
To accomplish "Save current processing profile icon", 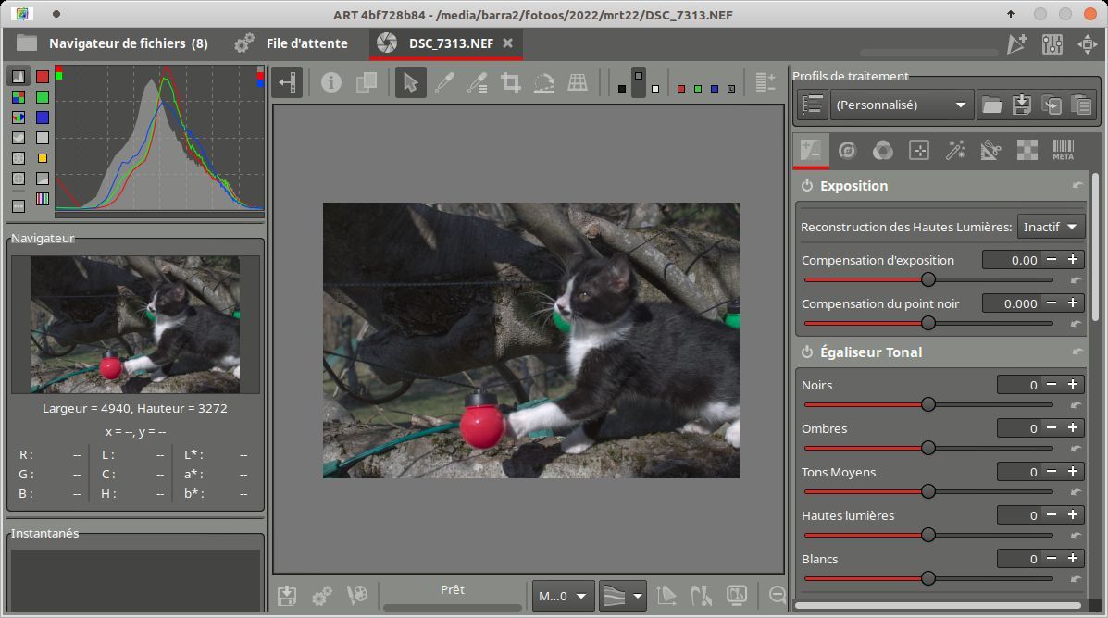I will [1022, 105].
